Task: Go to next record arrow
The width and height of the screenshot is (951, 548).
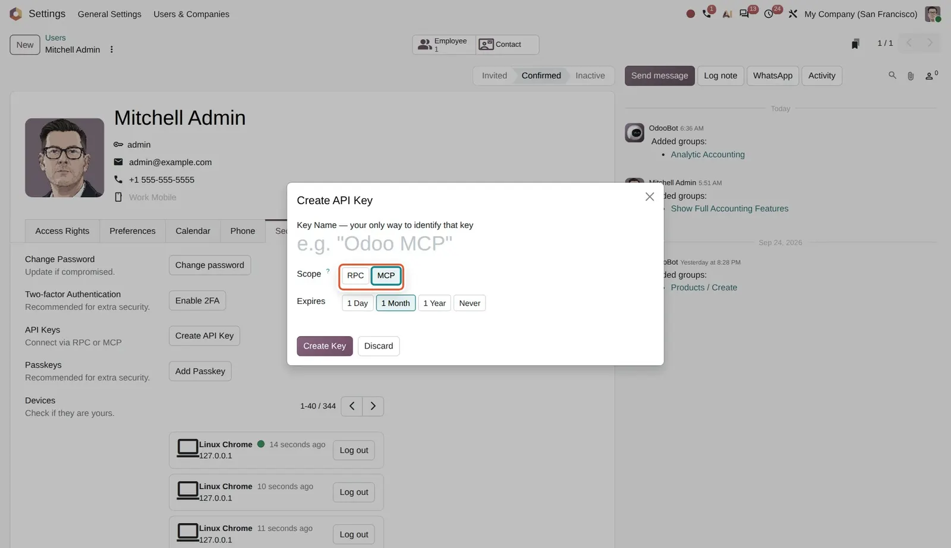Action: click(x=930, y=43)
